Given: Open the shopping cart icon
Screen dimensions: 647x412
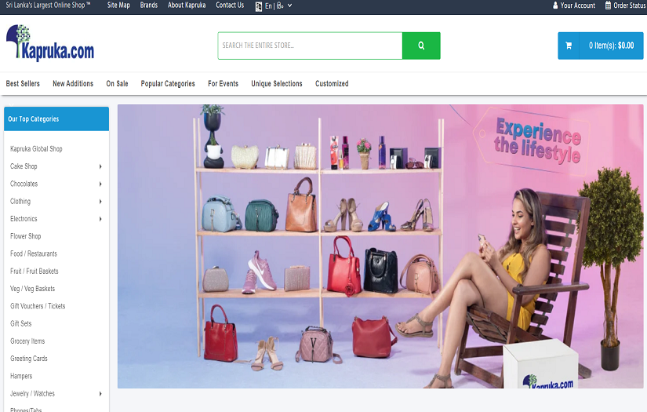Looking at the screenshot, I should point(569,46).
